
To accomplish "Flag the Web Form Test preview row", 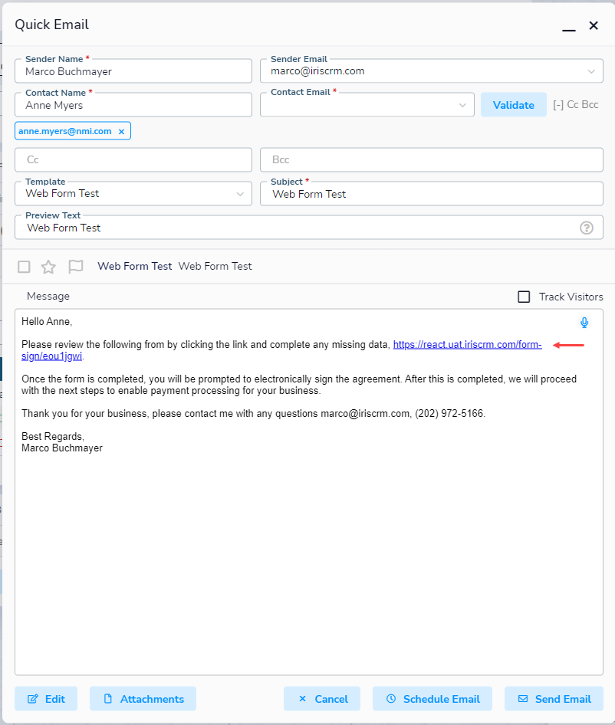I will [75, 267].
